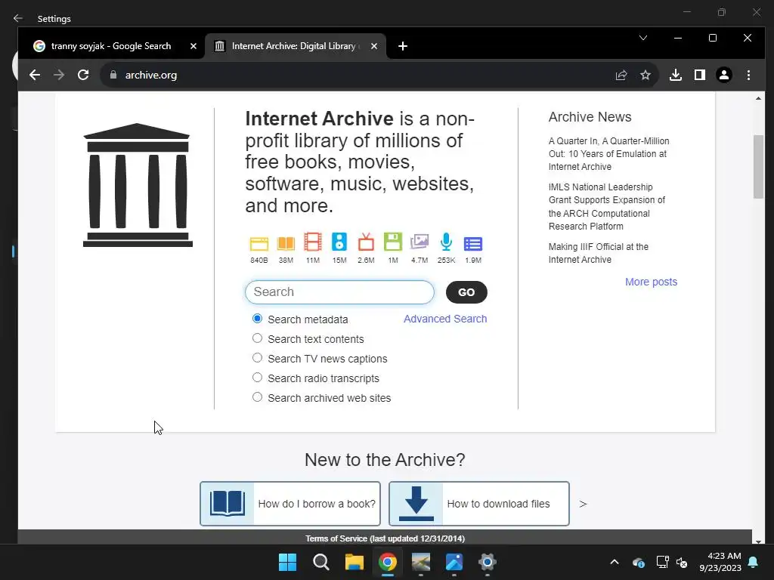Close the Google Search tab
The image size is (774, 580).
(193, 46)
